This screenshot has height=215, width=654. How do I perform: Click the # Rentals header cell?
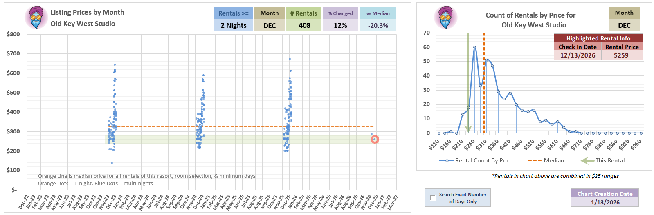coord(304,13)
